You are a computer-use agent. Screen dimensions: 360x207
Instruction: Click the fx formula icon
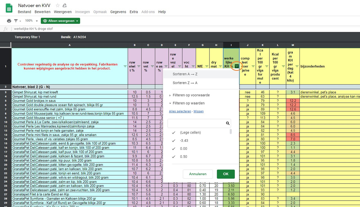pos(6,29)
